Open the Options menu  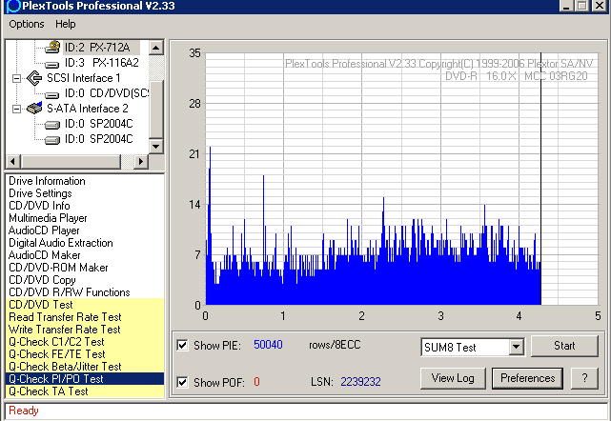point(27,24)
